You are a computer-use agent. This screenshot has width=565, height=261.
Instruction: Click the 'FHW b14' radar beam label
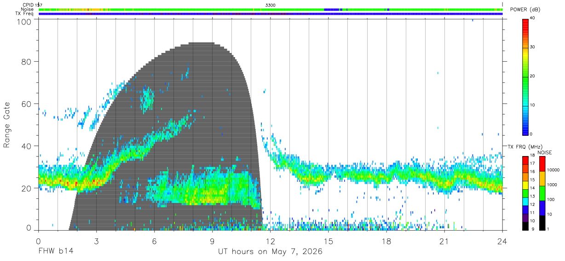coord(56,251)
